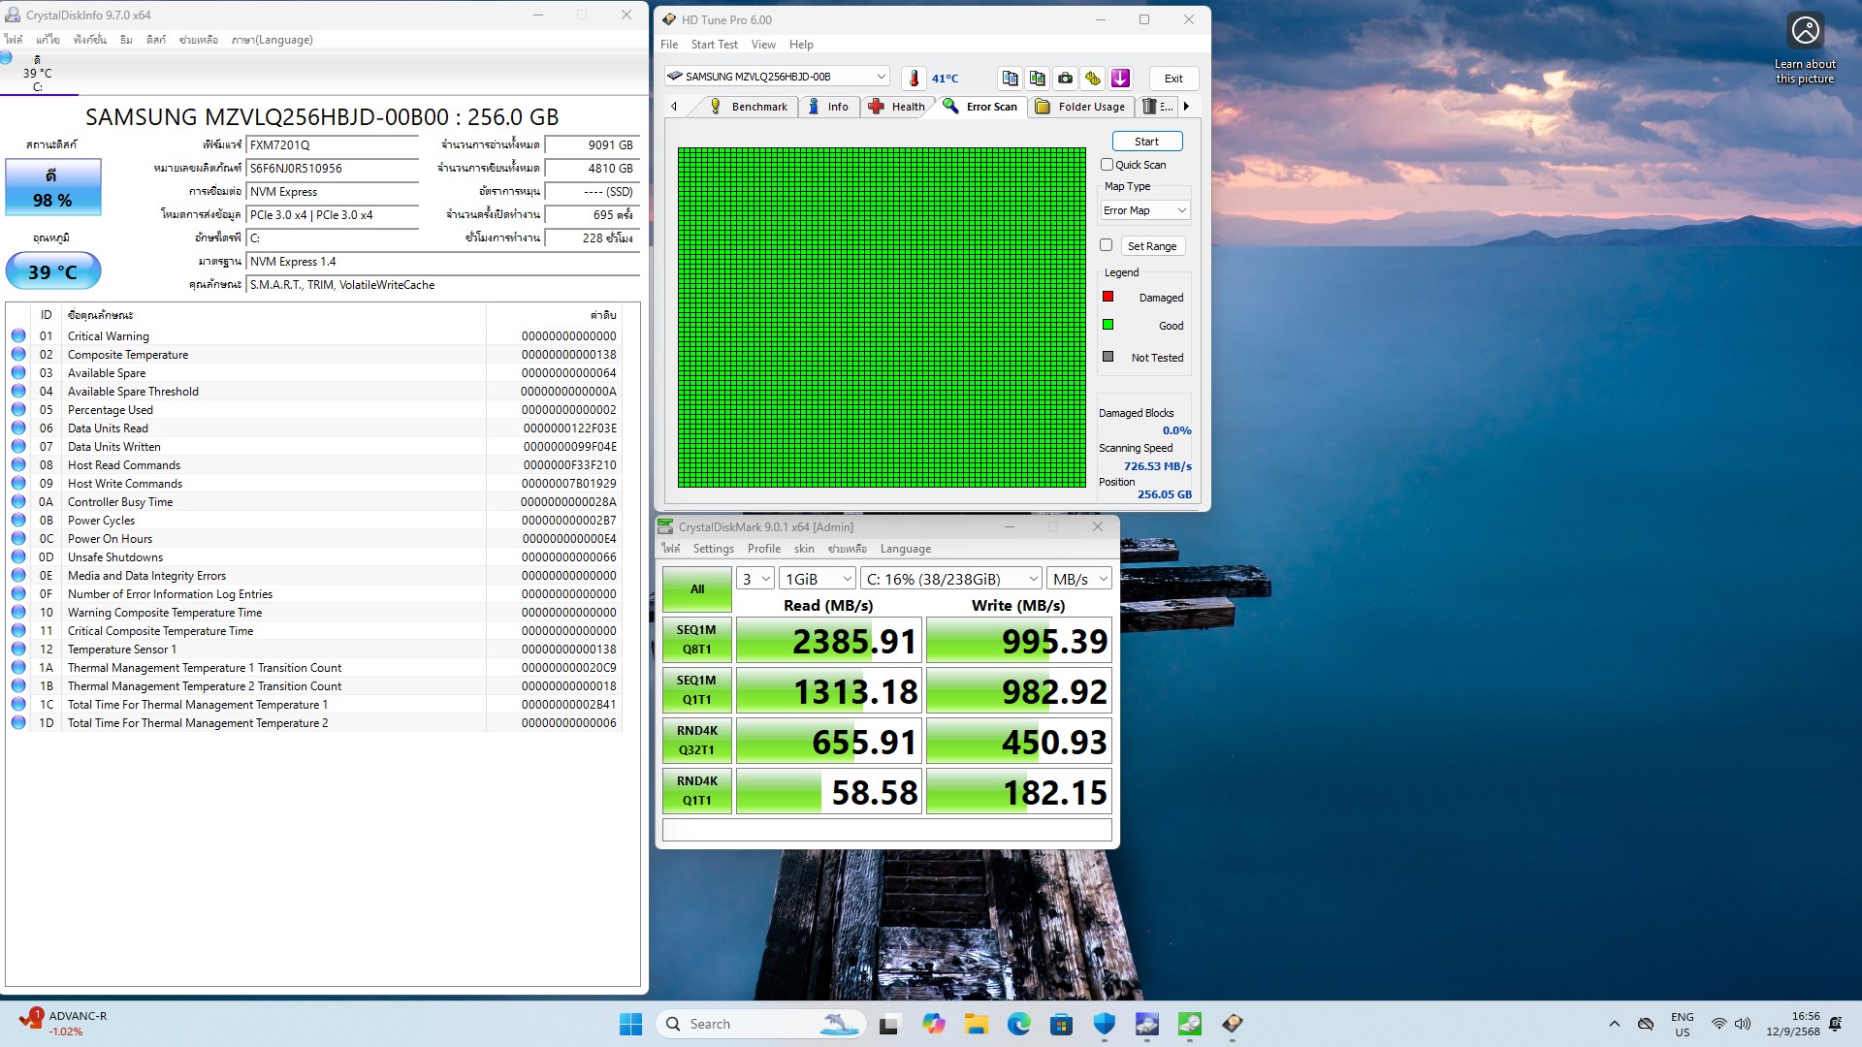Show hidden tray icons chevron
1862x1047 pixels.
pyautogui.click(x=1614, y=1024)
